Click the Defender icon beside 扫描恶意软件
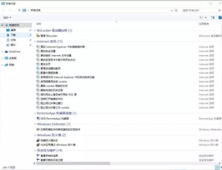Screen dimensions: 222x170 pyautogui.click(x=38, y=129)
